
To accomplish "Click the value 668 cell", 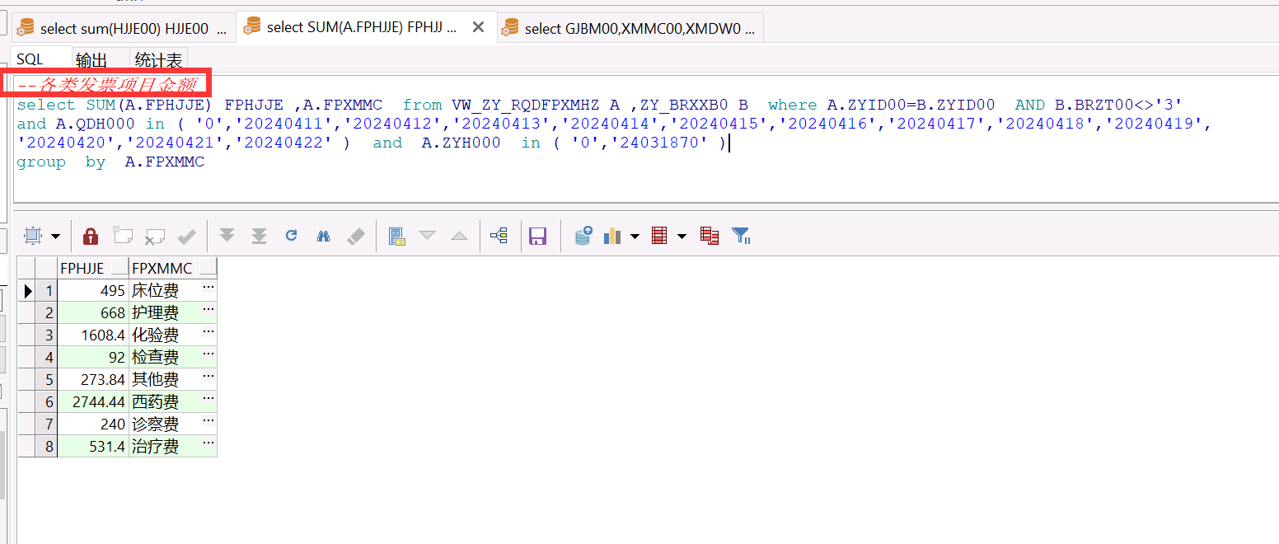I will pos(93,312).
